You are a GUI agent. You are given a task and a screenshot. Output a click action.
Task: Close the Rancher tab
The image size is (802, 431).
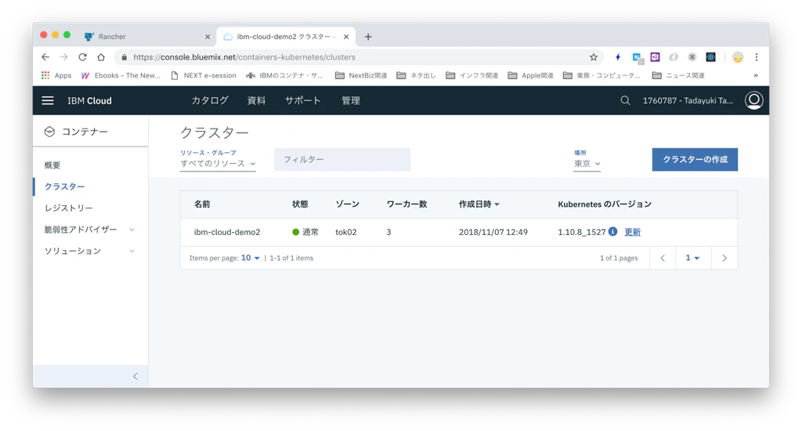point(207,36)
